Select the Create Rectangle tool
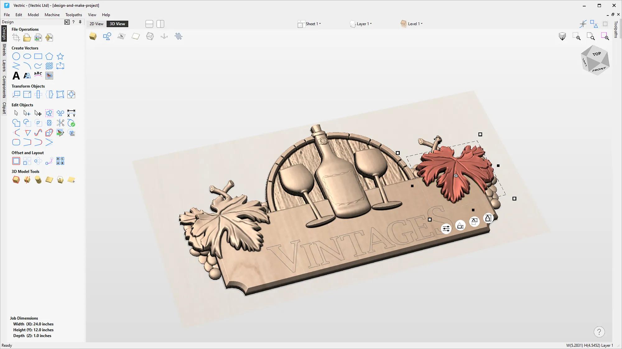Viewport: 622px width, 349px height. click(x=38, y=56)
